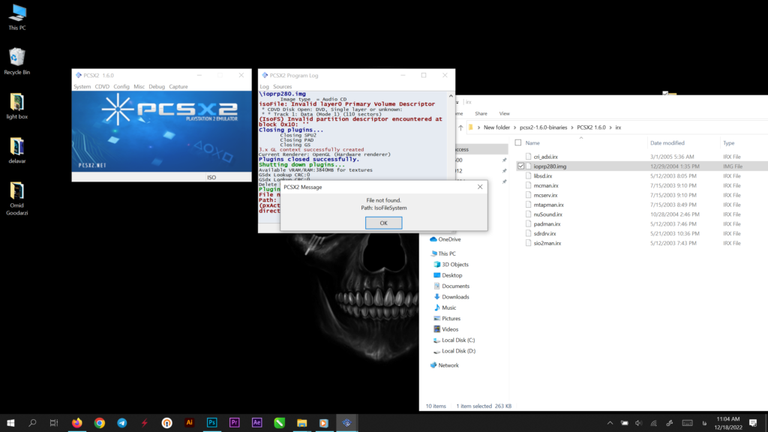The width and height of the screenshot is (768, 432).
Task: Click PCSX2 1.6.0 in the address breadcrumb
Action: point(591,127)
